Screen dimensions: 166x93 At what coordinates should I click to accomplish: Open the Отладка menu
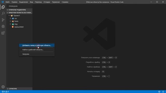47,2
